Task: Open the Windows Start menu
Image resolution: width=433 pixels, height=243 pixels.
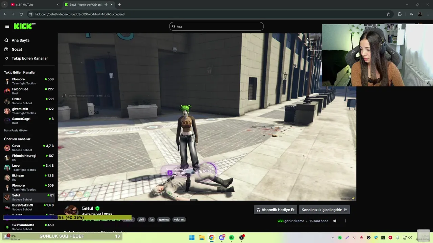Action: [192, 238]
